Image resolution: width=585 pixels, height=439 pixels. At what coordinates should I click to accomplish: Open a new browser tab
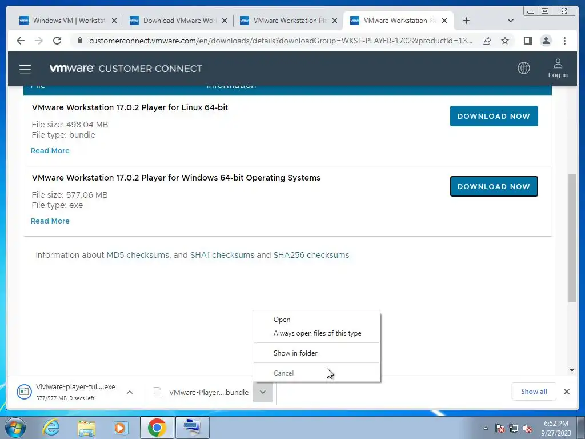pos(466,21)
